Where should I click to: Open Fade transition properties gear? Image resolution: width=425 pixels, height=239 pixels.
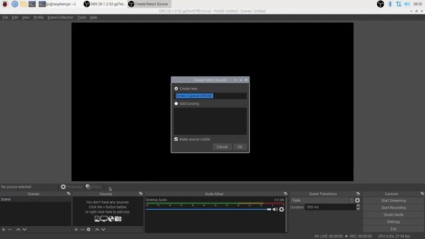pos(357,200)
